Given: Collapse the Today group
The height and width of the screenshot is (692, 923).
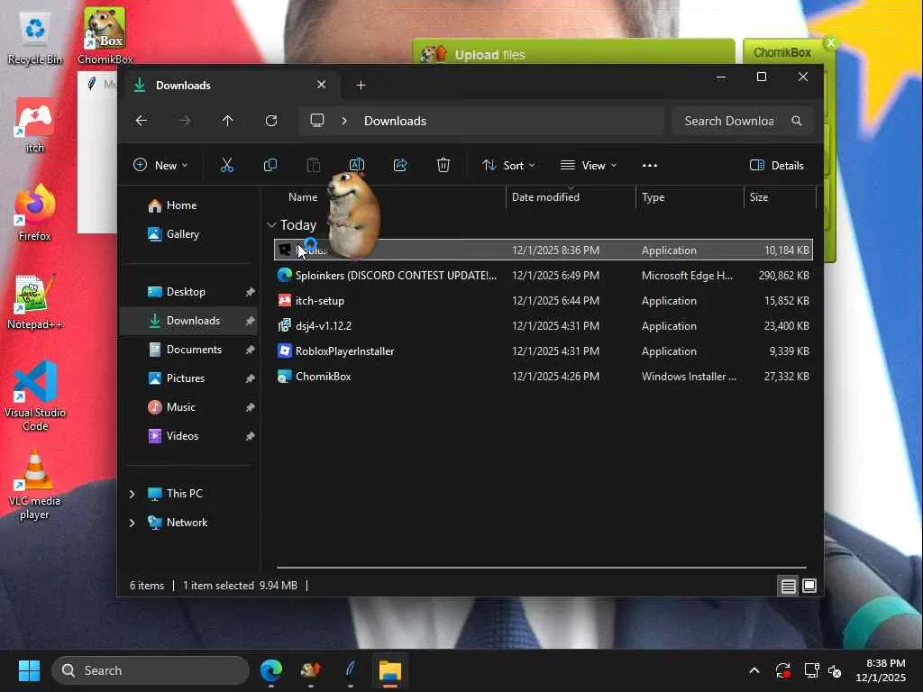Looking at the screenshot, I should [x=271, y=224].
